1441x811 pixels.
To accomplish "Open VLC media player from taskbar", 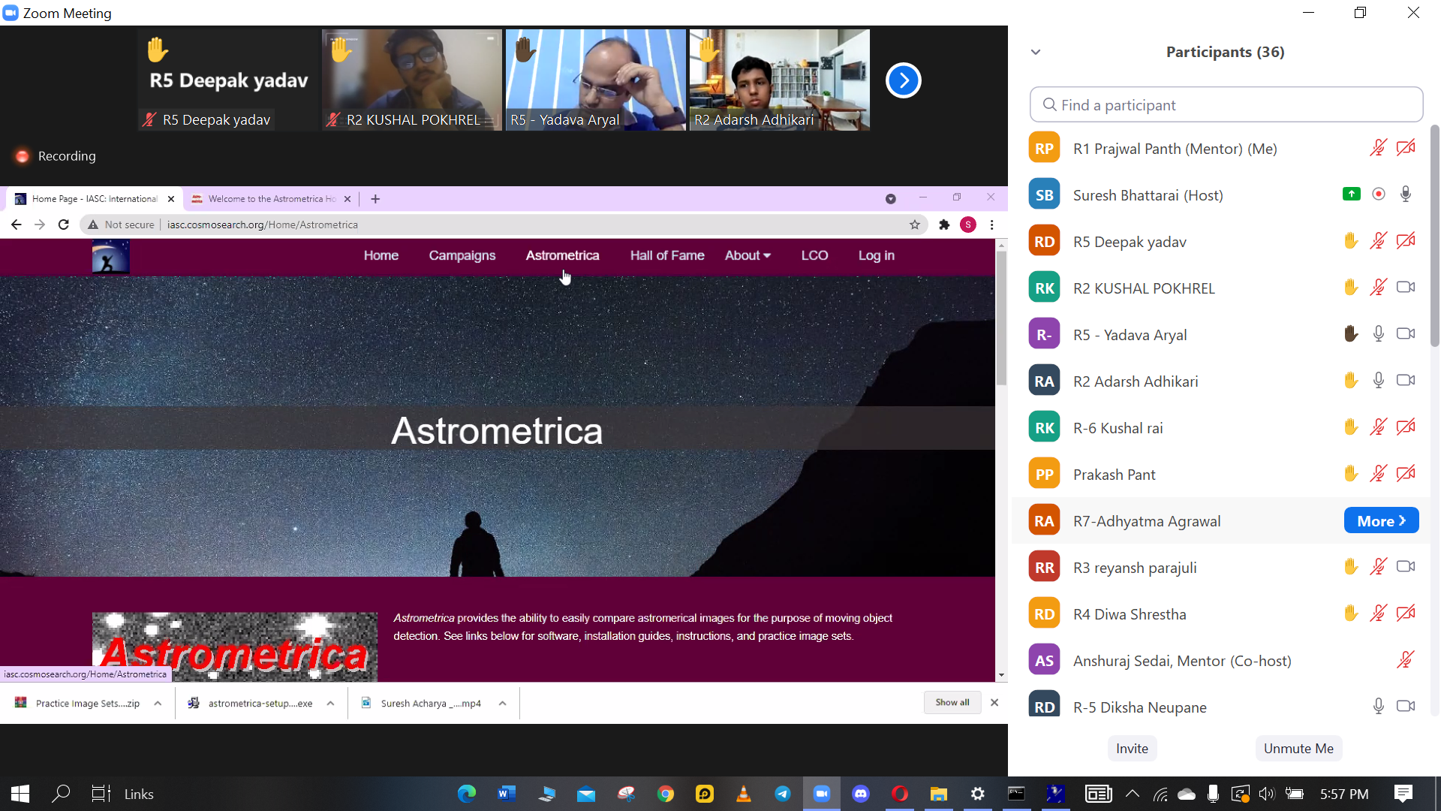I will coord(744,794).
